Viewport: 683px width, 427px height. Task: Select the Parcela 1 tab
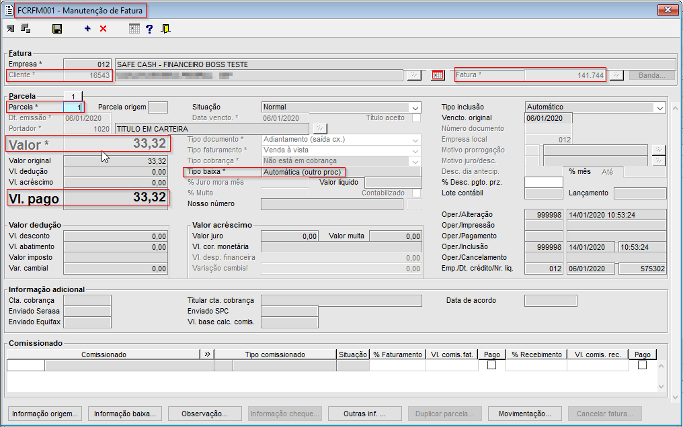(x=73, y=97)
